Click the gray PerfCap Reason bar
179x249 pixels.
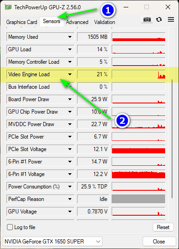[x=138, y=199]
